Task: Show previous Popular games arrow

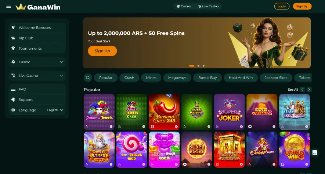Action: click(302, 90)
